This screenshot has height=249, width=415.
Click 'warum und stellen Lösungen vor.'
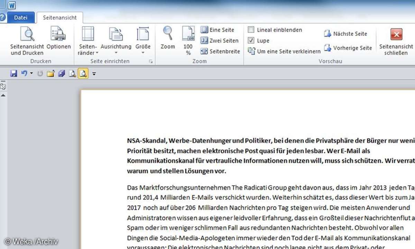tap(176, 171)
